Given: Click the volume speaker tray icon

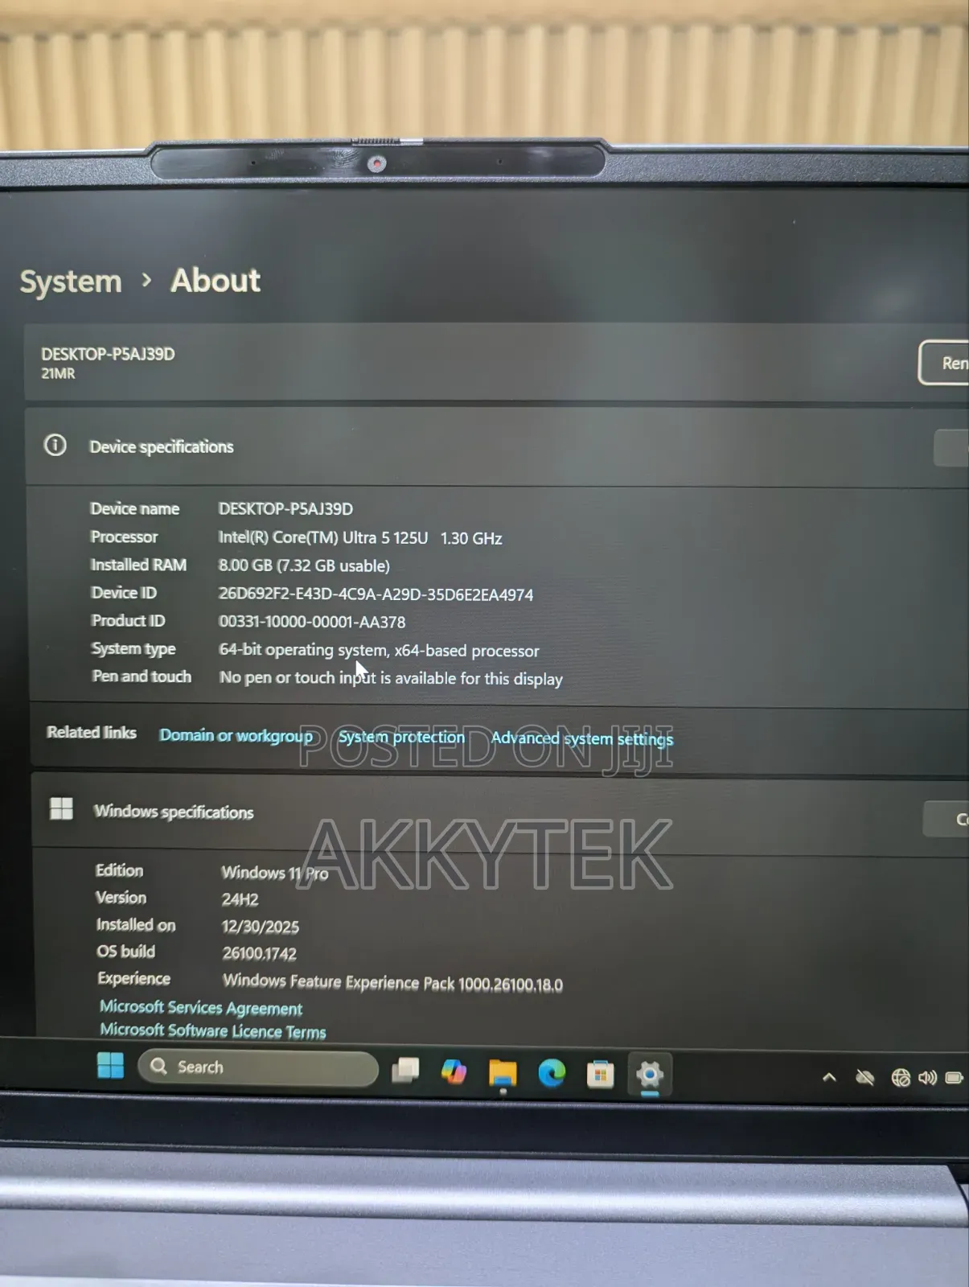Looking at the screenshot, I should tap(927, 1078).
